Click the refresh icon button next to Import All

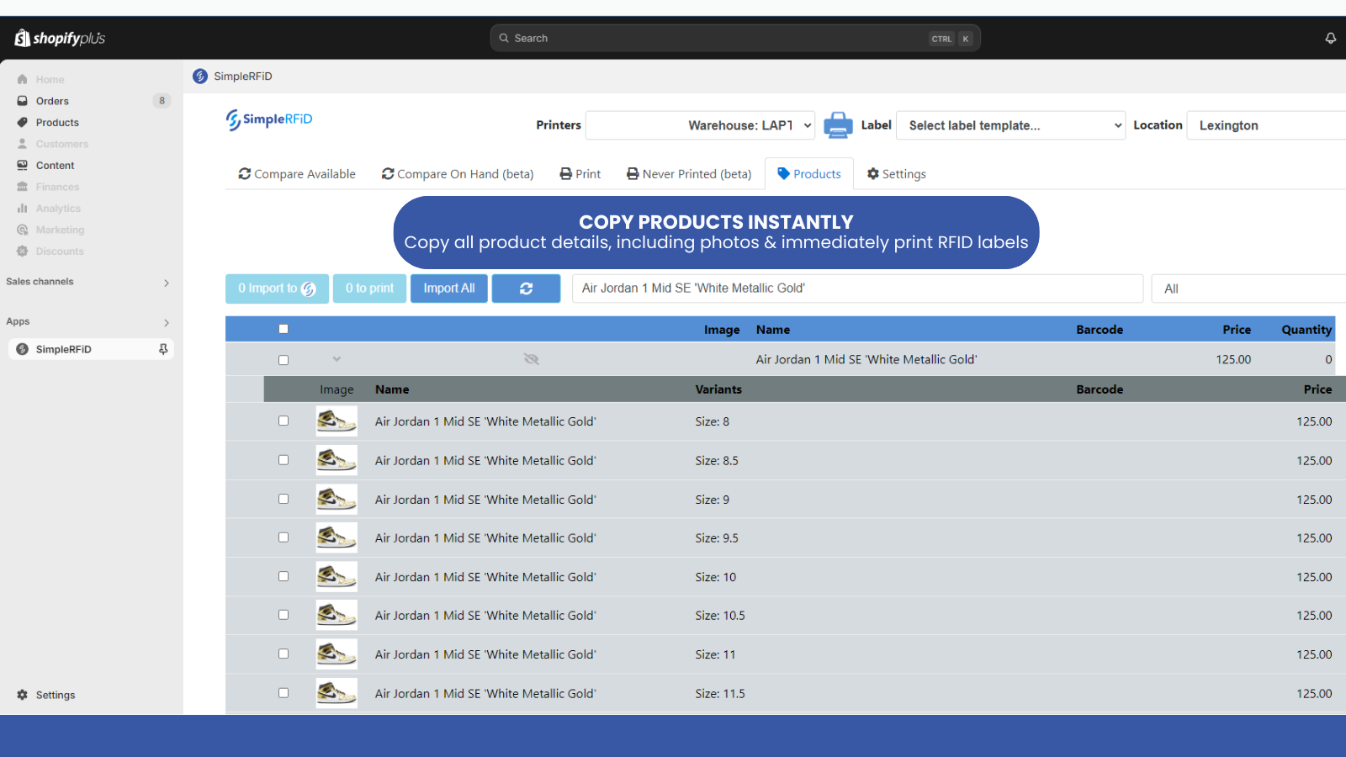[527, 289]
